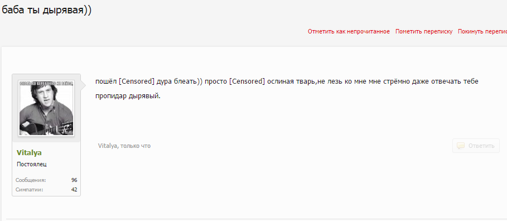
Task: Click the second line of message text
Action: [128, 96]
